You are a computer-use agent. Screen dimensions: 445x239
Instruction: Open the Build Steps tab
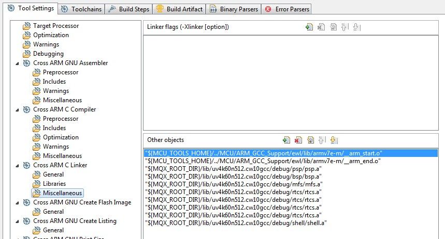coord(128,9)
